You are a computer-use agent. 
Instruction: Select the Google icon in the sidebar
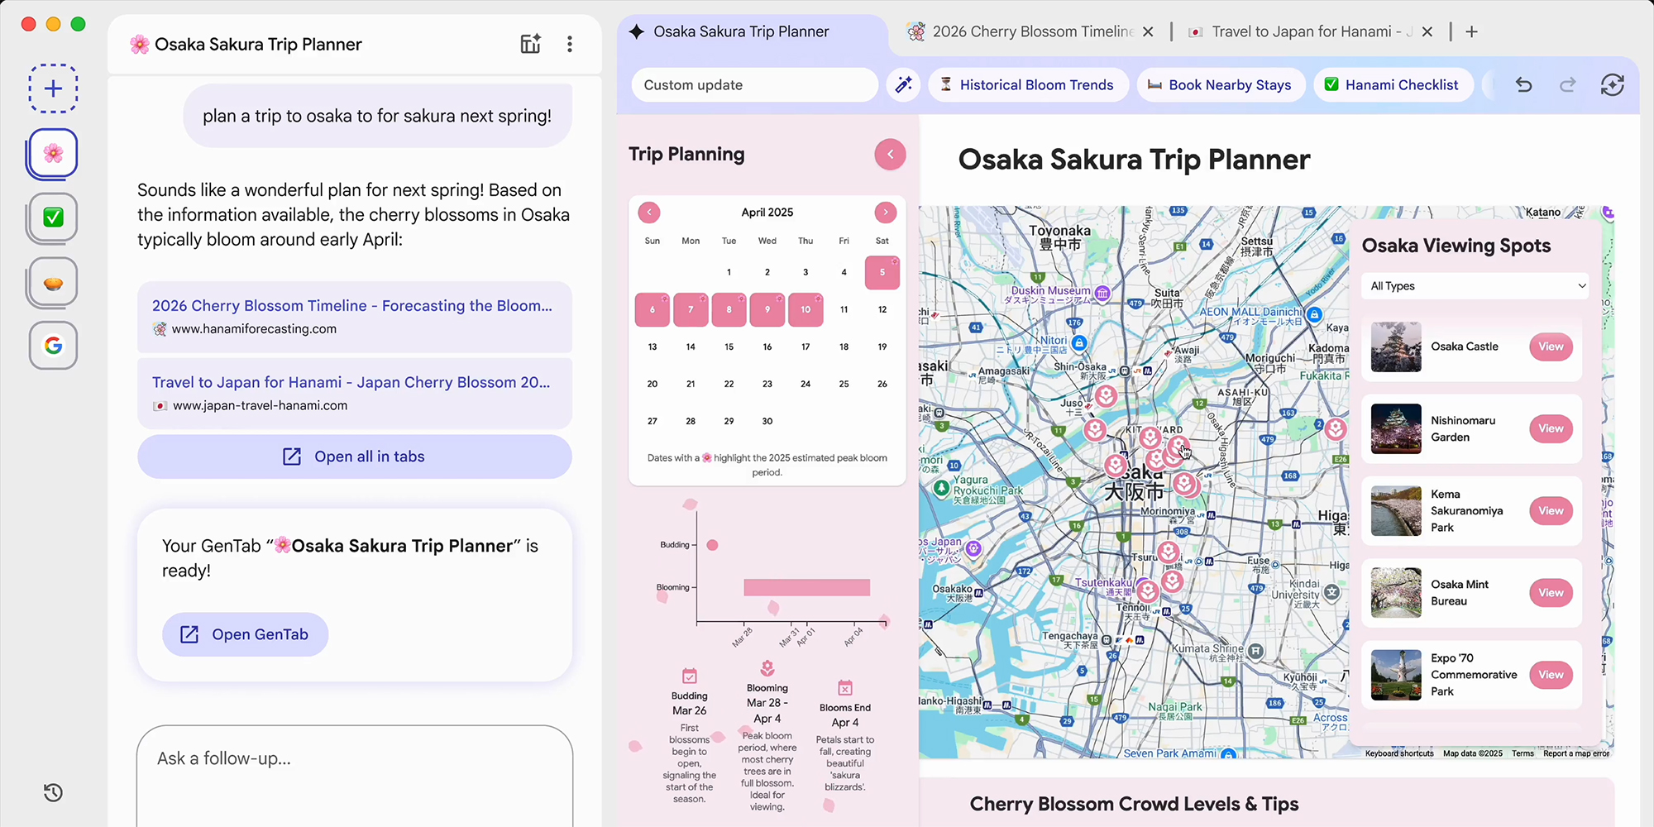pyautogui.click(x=53, y=345)
